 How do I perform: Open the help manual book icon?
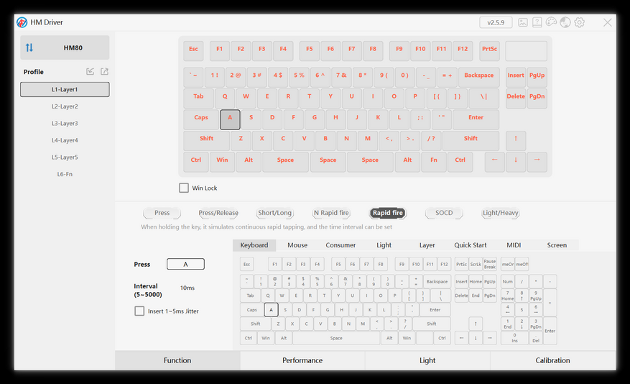[537, 22]
